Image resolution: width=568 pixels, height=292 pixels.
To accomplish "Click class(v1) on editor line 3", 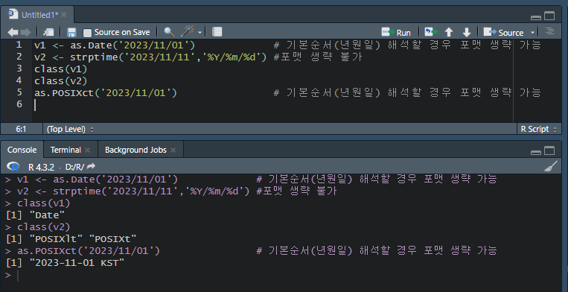I will point(61,69).
